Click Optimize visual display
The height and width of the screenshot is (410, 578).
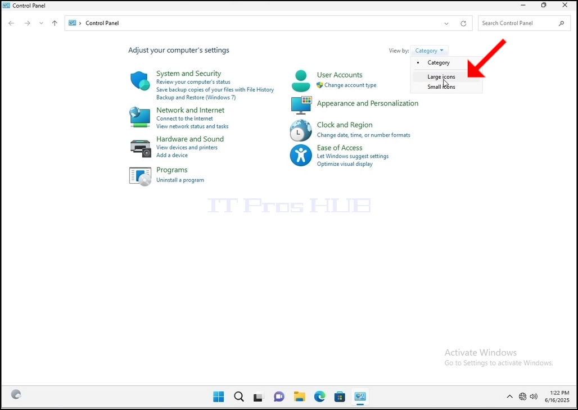click(x=345, y=164)
